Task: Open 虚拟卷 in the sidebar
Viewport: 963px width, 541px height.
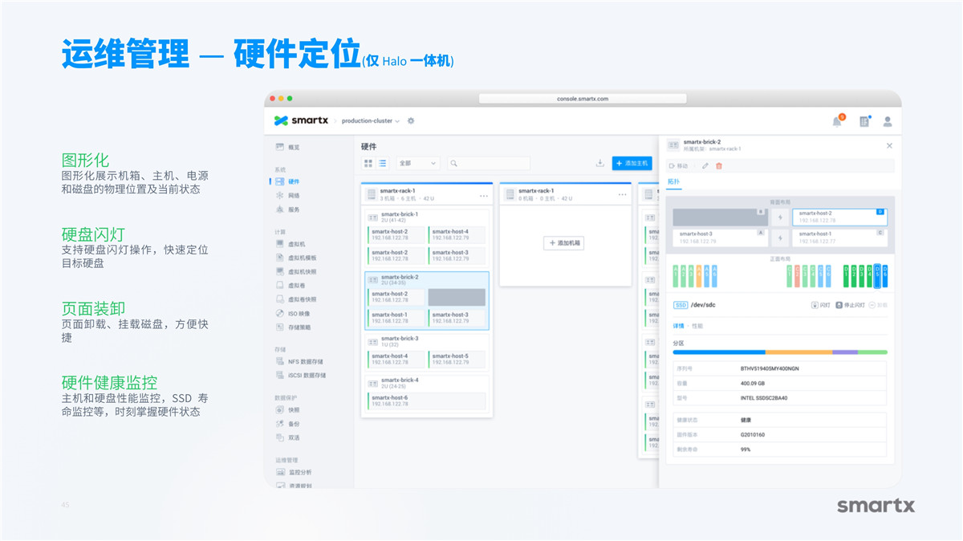Action: point(291,286)
